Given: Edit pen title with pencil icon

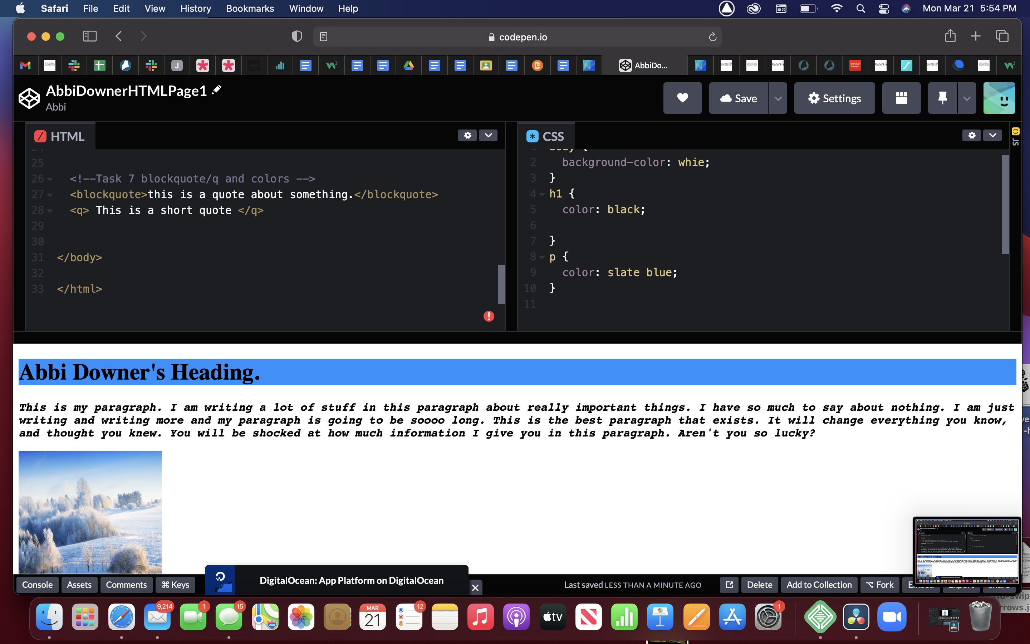Looking at the screenshot, I should coord(216,89).
